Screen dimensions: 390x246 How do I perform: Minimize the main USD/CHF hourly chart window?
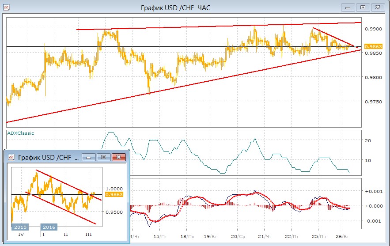(x=348, y=8)
